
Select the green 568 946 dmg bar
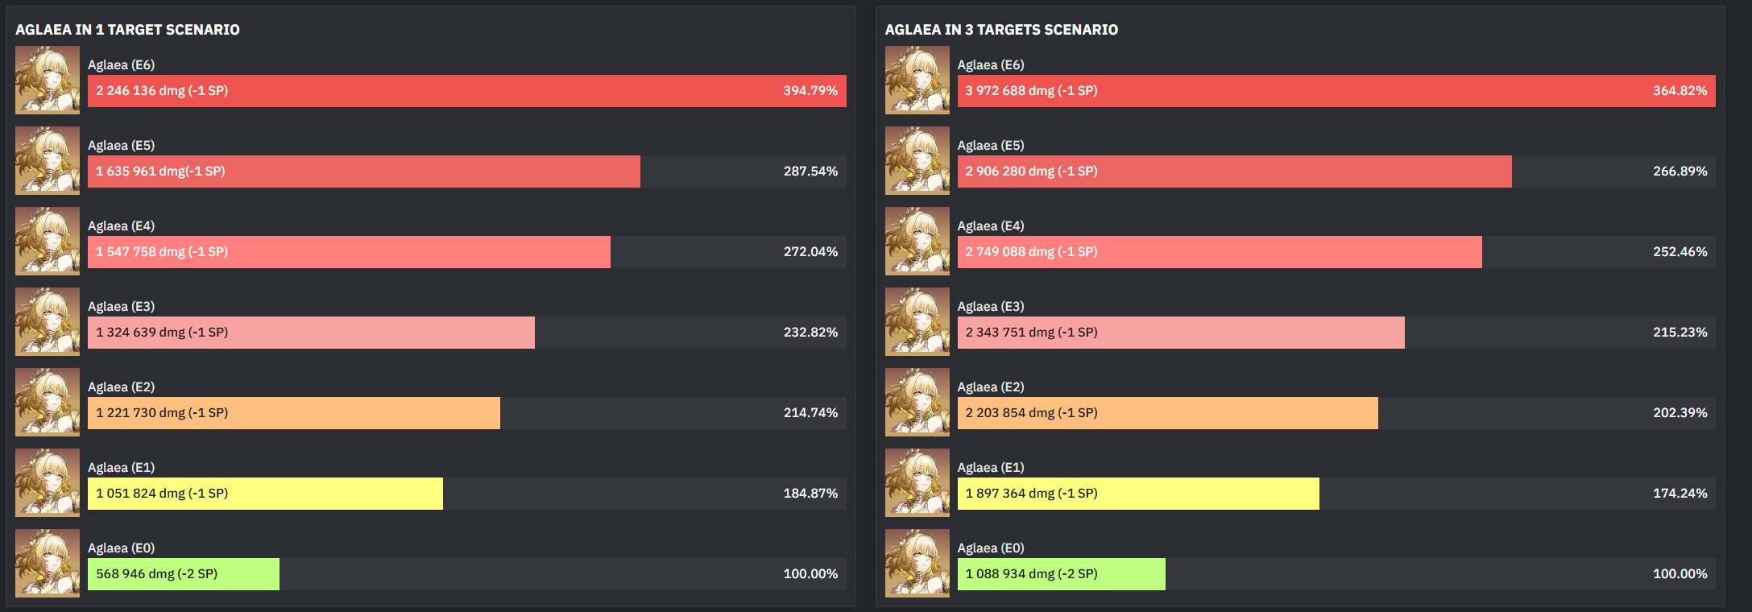[x=184, y=574]
